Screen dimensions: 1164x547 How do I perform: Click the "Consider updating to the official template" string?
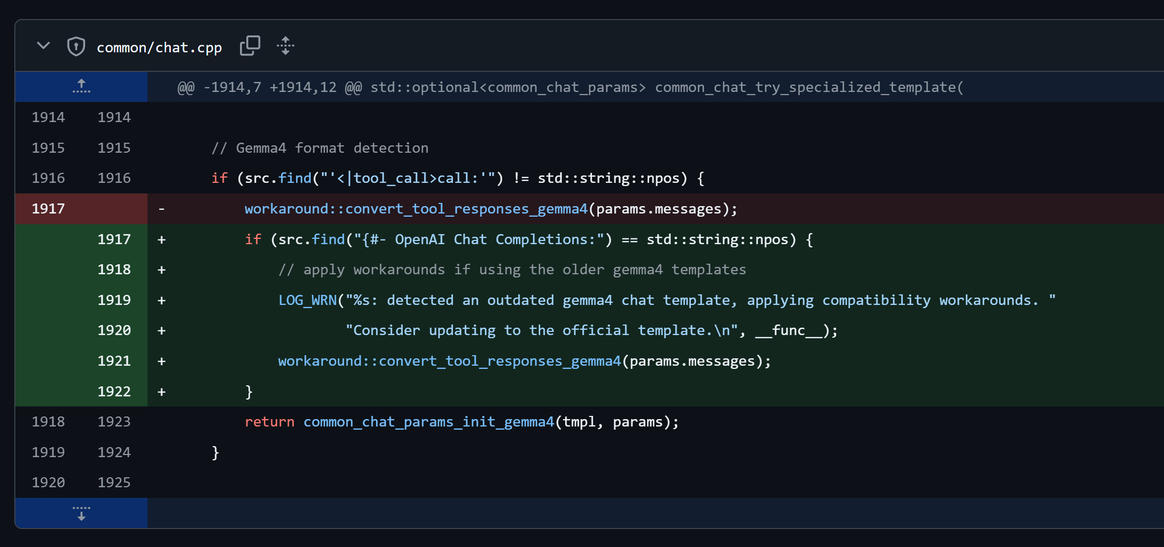(x=541, y=330)
